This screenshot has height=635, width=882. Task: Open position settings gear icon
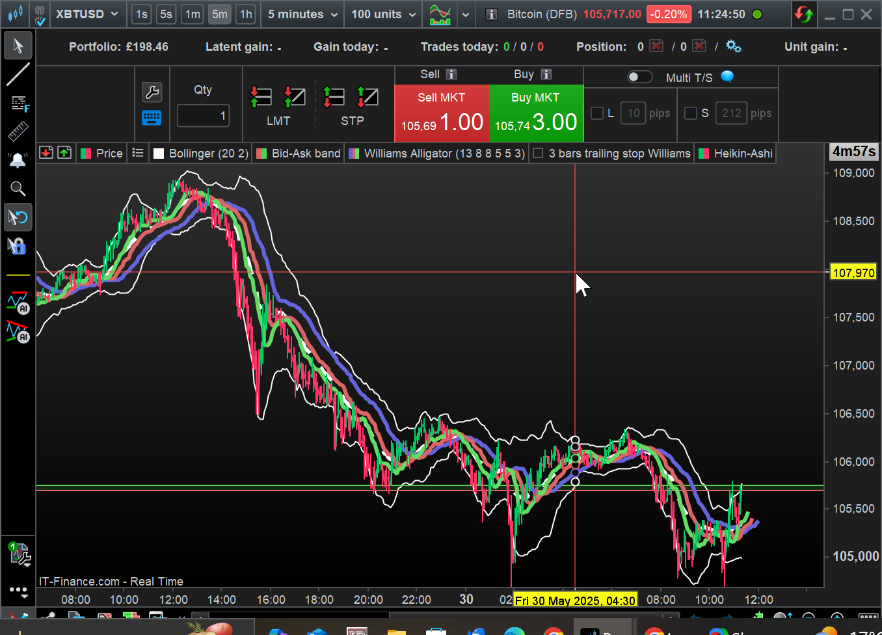[x=733, y=46]
